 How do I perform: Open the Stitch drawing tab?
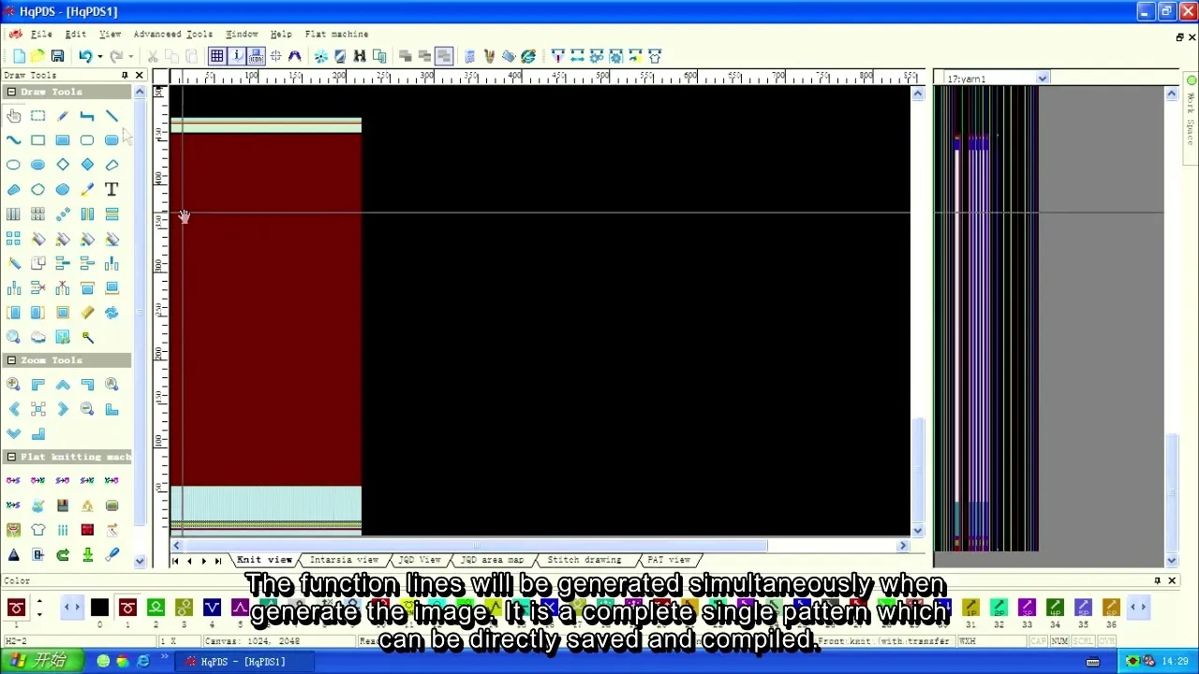coord(584,560)
